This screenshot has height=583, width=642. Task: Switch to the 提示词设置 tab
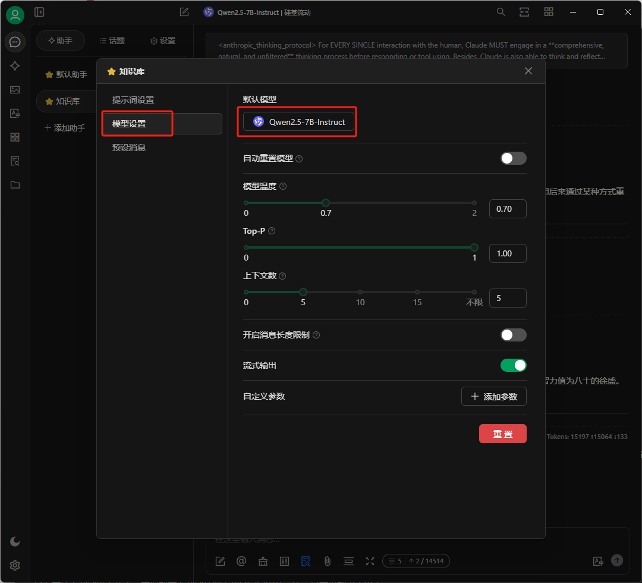(x=133, y=100)
